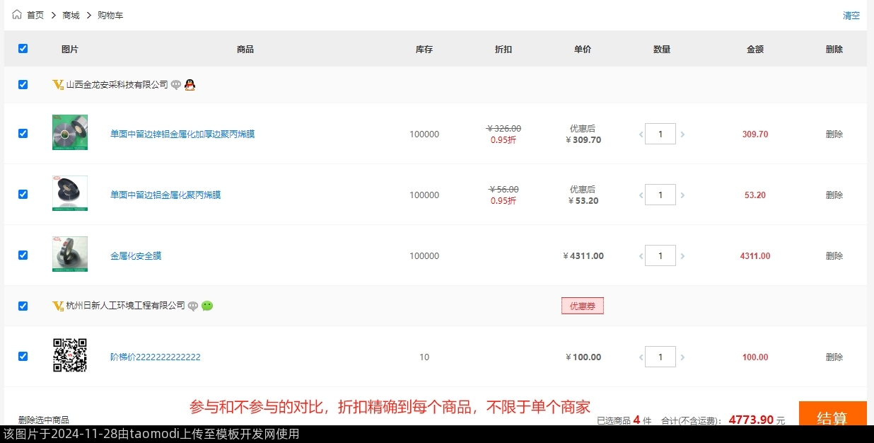
Task: Click the V badge of 杭州日新人工环境工程有限公司
Action: tap(58, 306)
